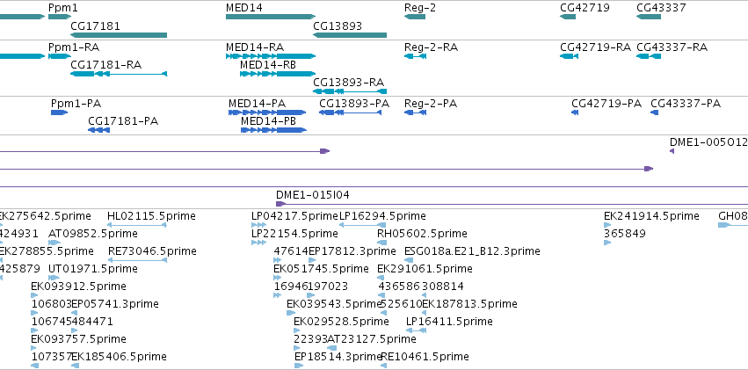The image size is (748, 370).
Task: Select the MED14 gene bar
Action: pyautogui.click(x=271, y=17)
